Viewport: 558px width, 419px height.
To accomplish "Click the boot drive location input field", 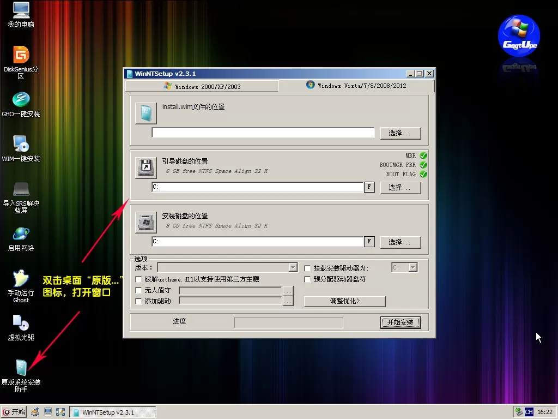I will [257, 187].
